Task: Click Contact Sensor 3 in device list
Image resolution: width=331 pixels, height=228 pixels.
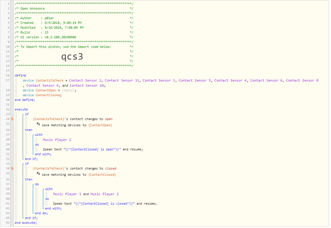Action: coord(158,80)
